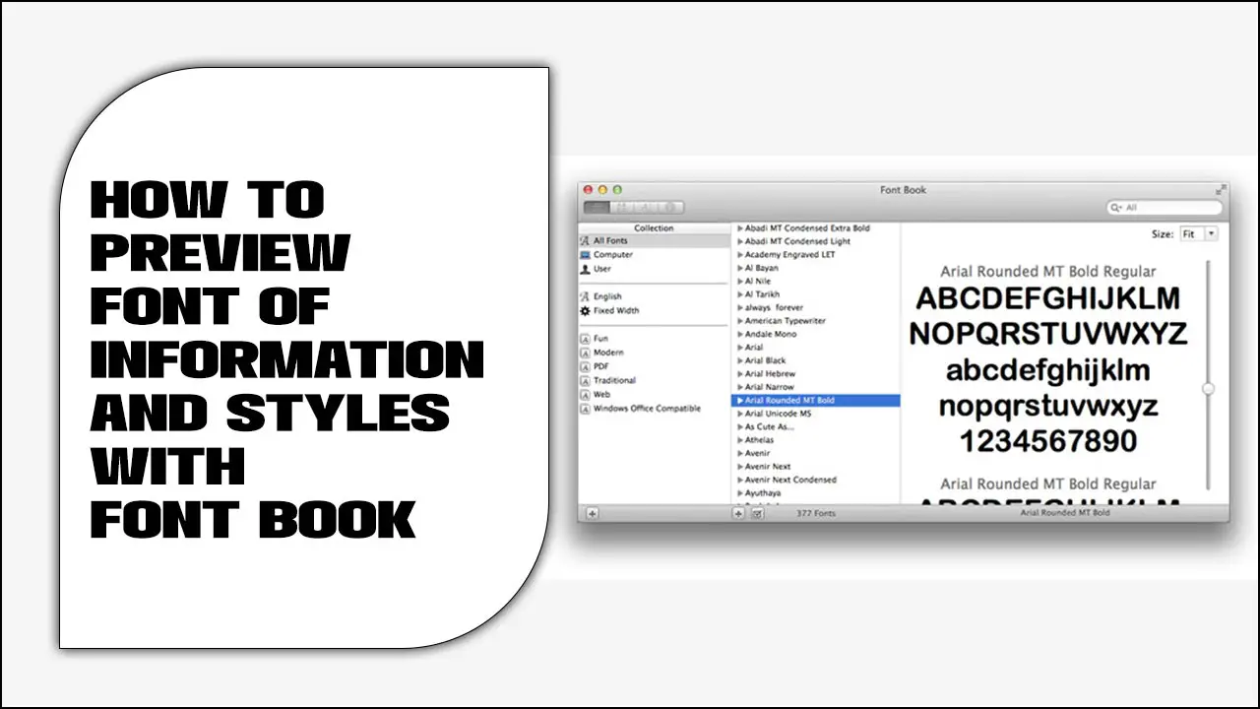Choose the PDF collection icon
Image resolution: width=1260 pixels, height=709 pixels.
(585, 366)
